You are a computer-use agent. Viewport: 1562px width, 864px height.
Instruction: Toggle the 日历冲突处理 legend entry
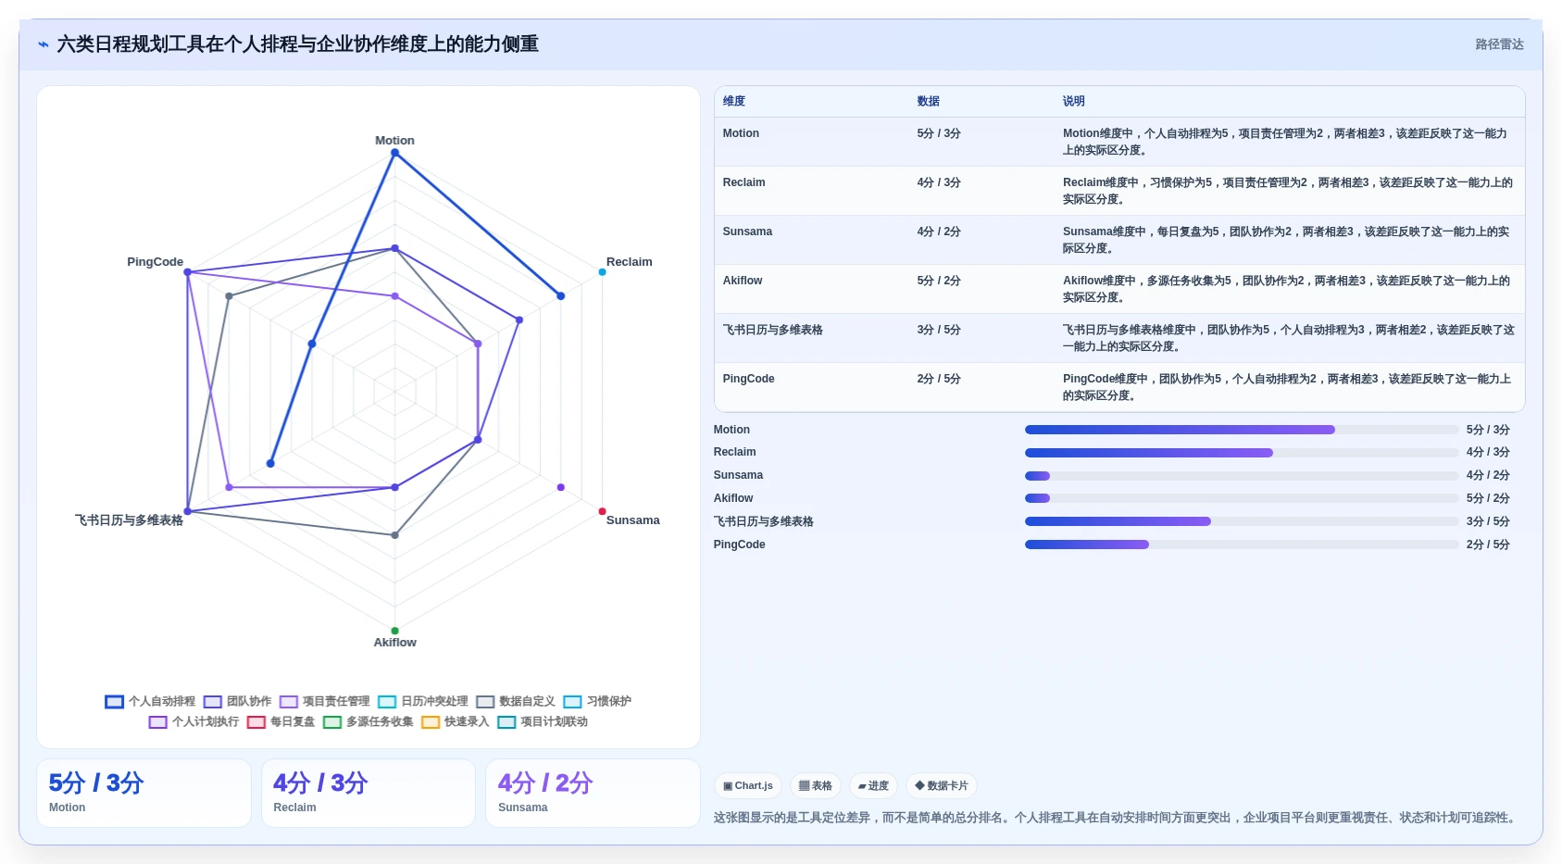423,702
